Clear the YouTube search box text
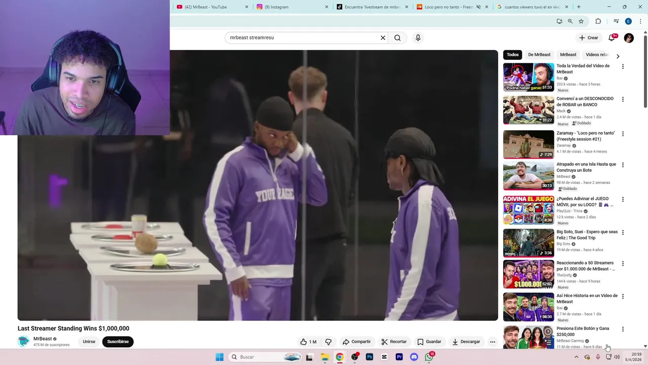 pos(383,38)
